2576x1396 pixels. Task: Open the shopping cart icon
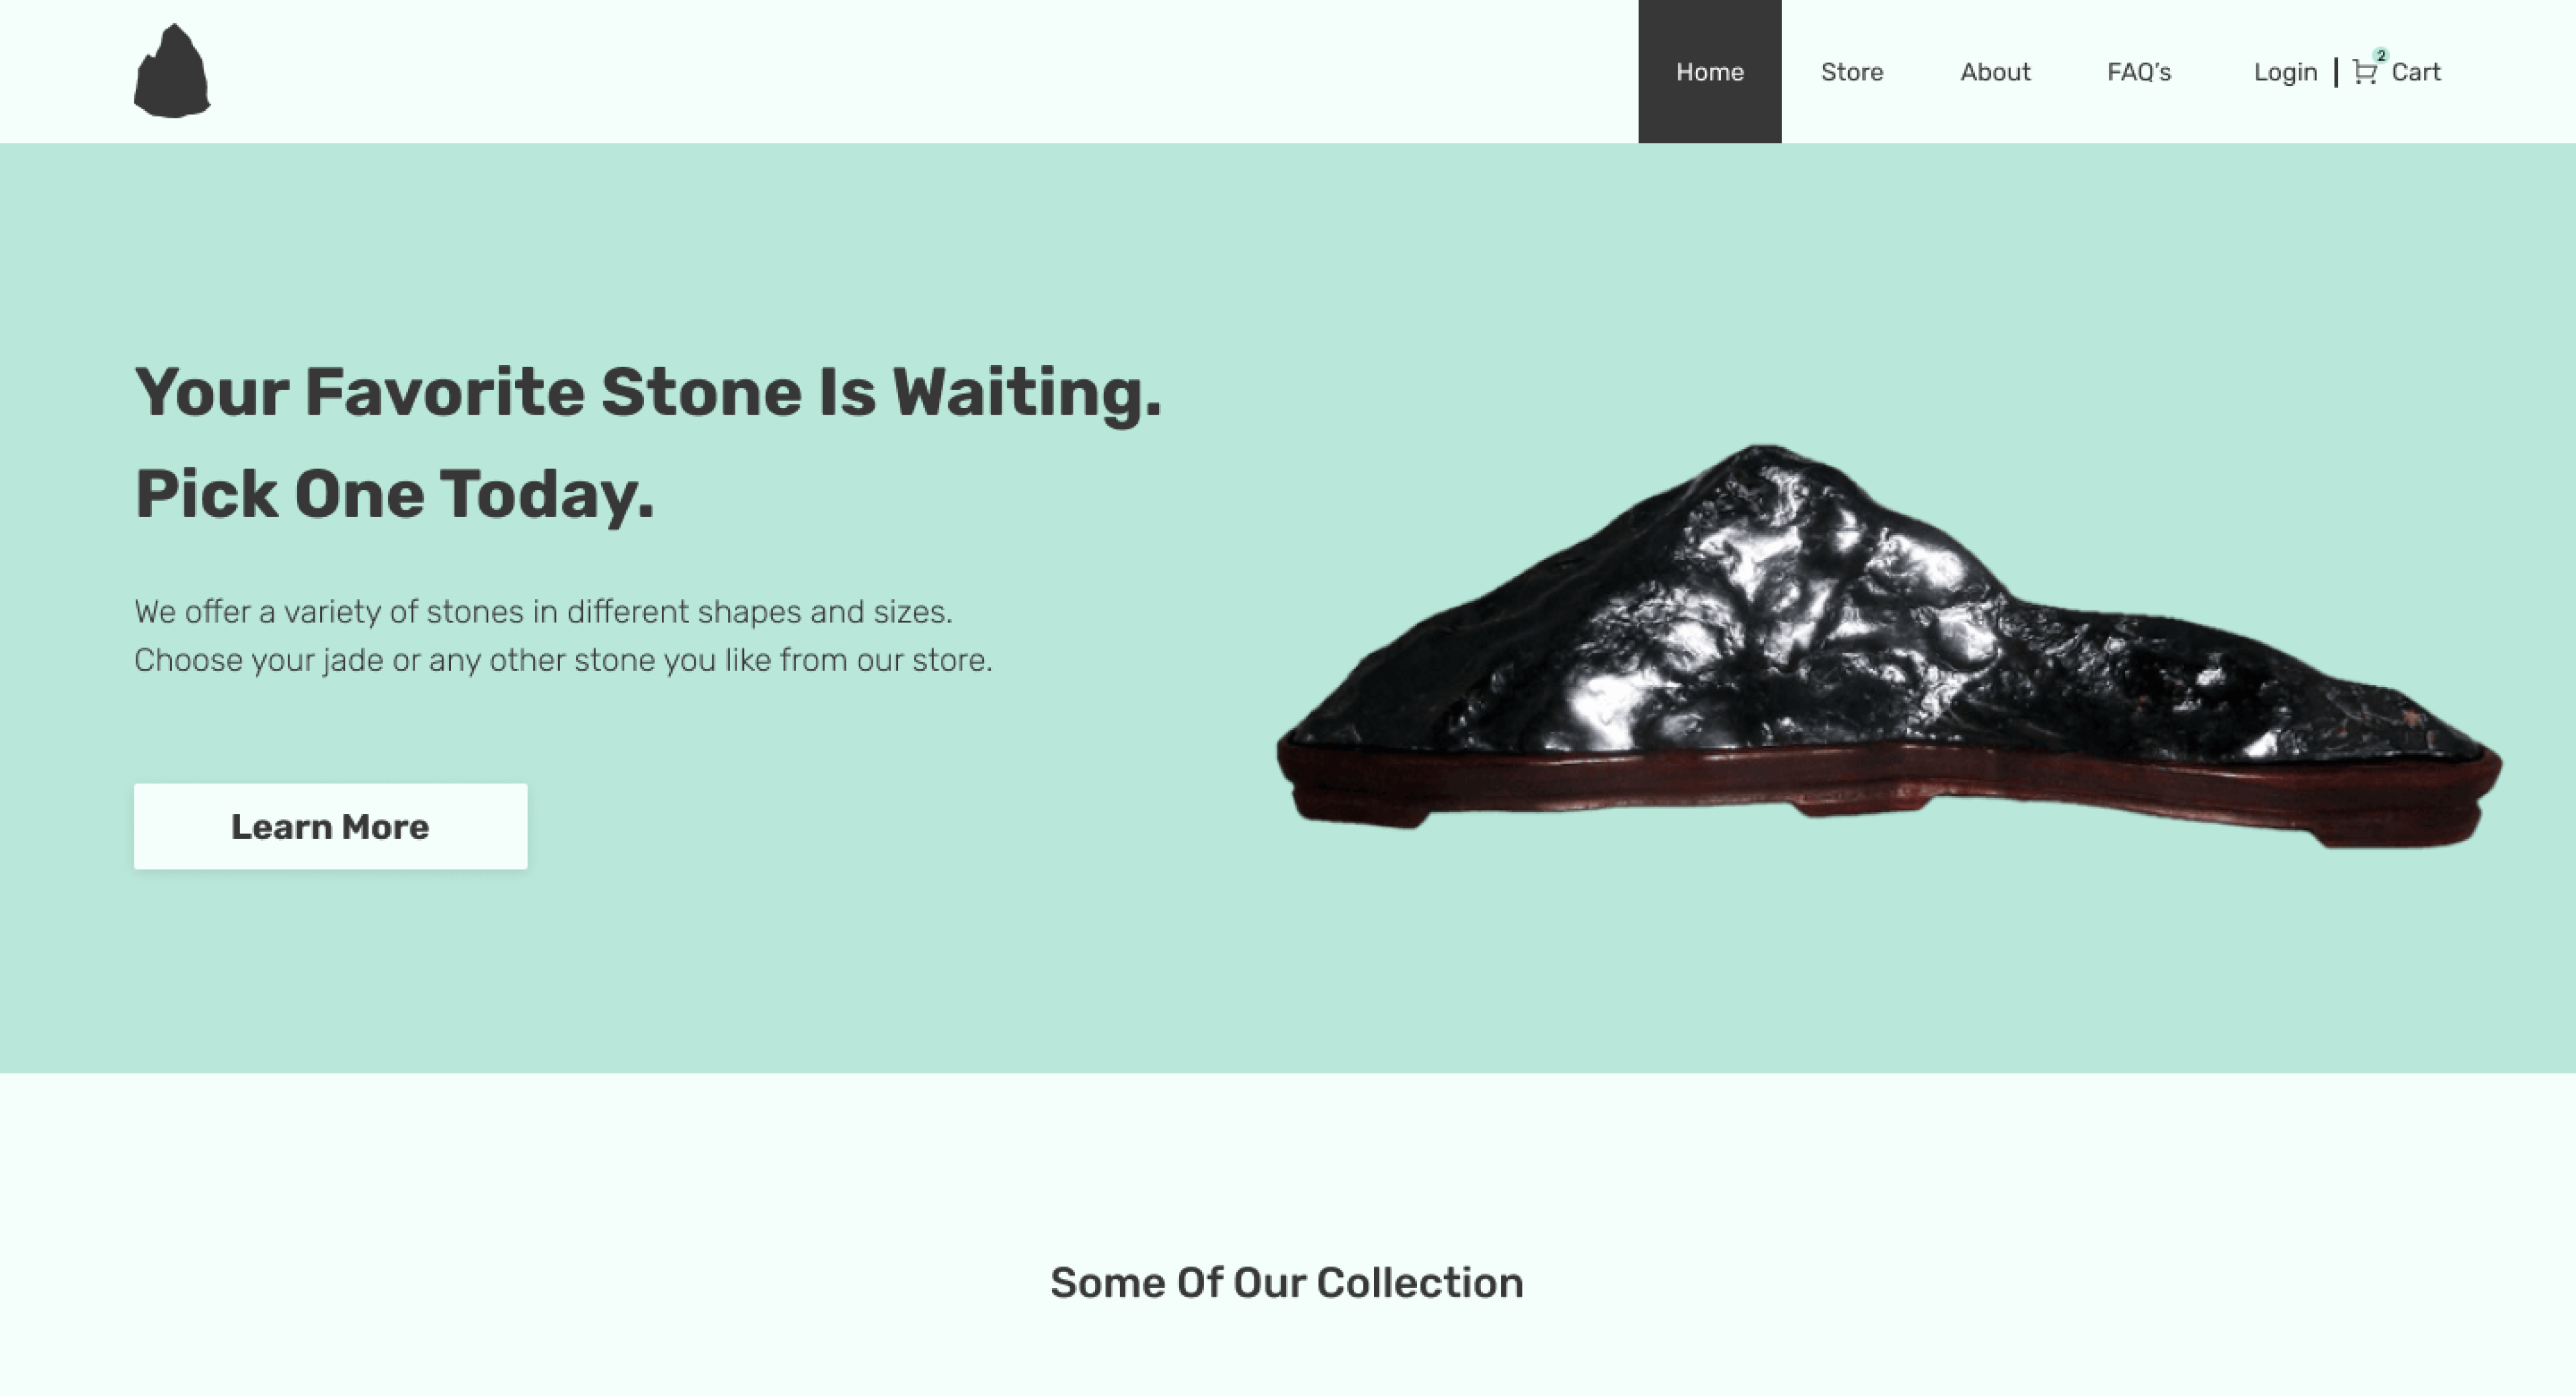pos(2364,73)
